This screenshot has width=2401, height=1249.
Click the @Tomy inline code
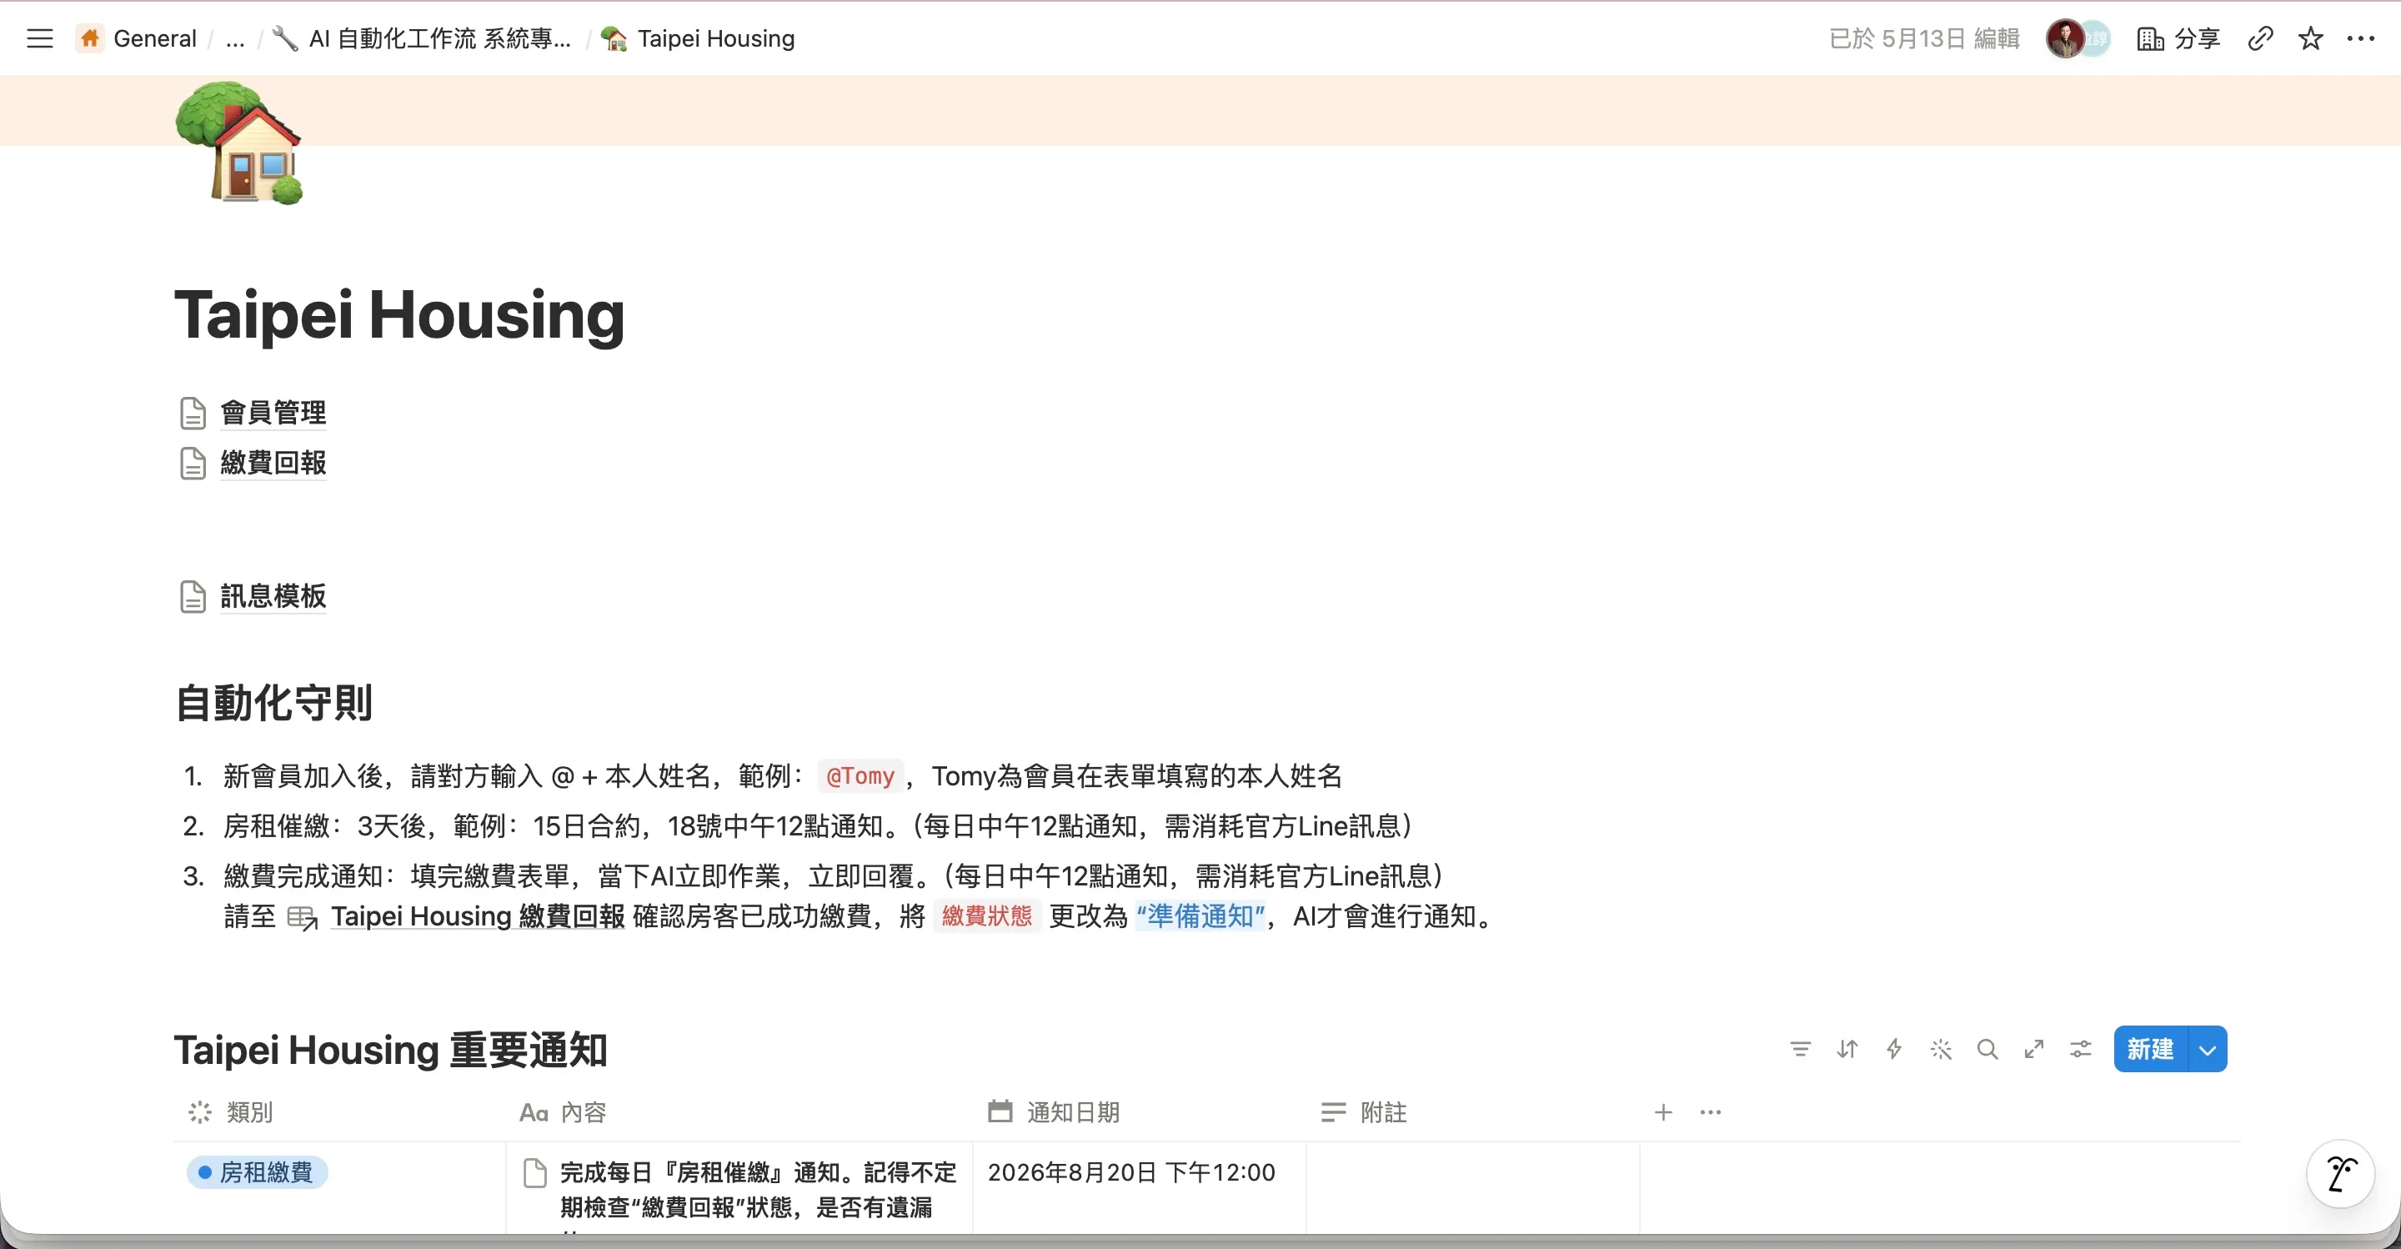[860, 775]
